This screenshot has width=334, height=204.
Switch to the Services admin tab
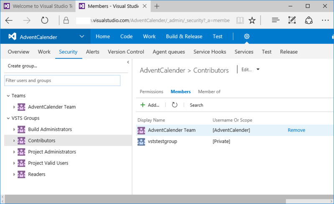pos(244,52)
